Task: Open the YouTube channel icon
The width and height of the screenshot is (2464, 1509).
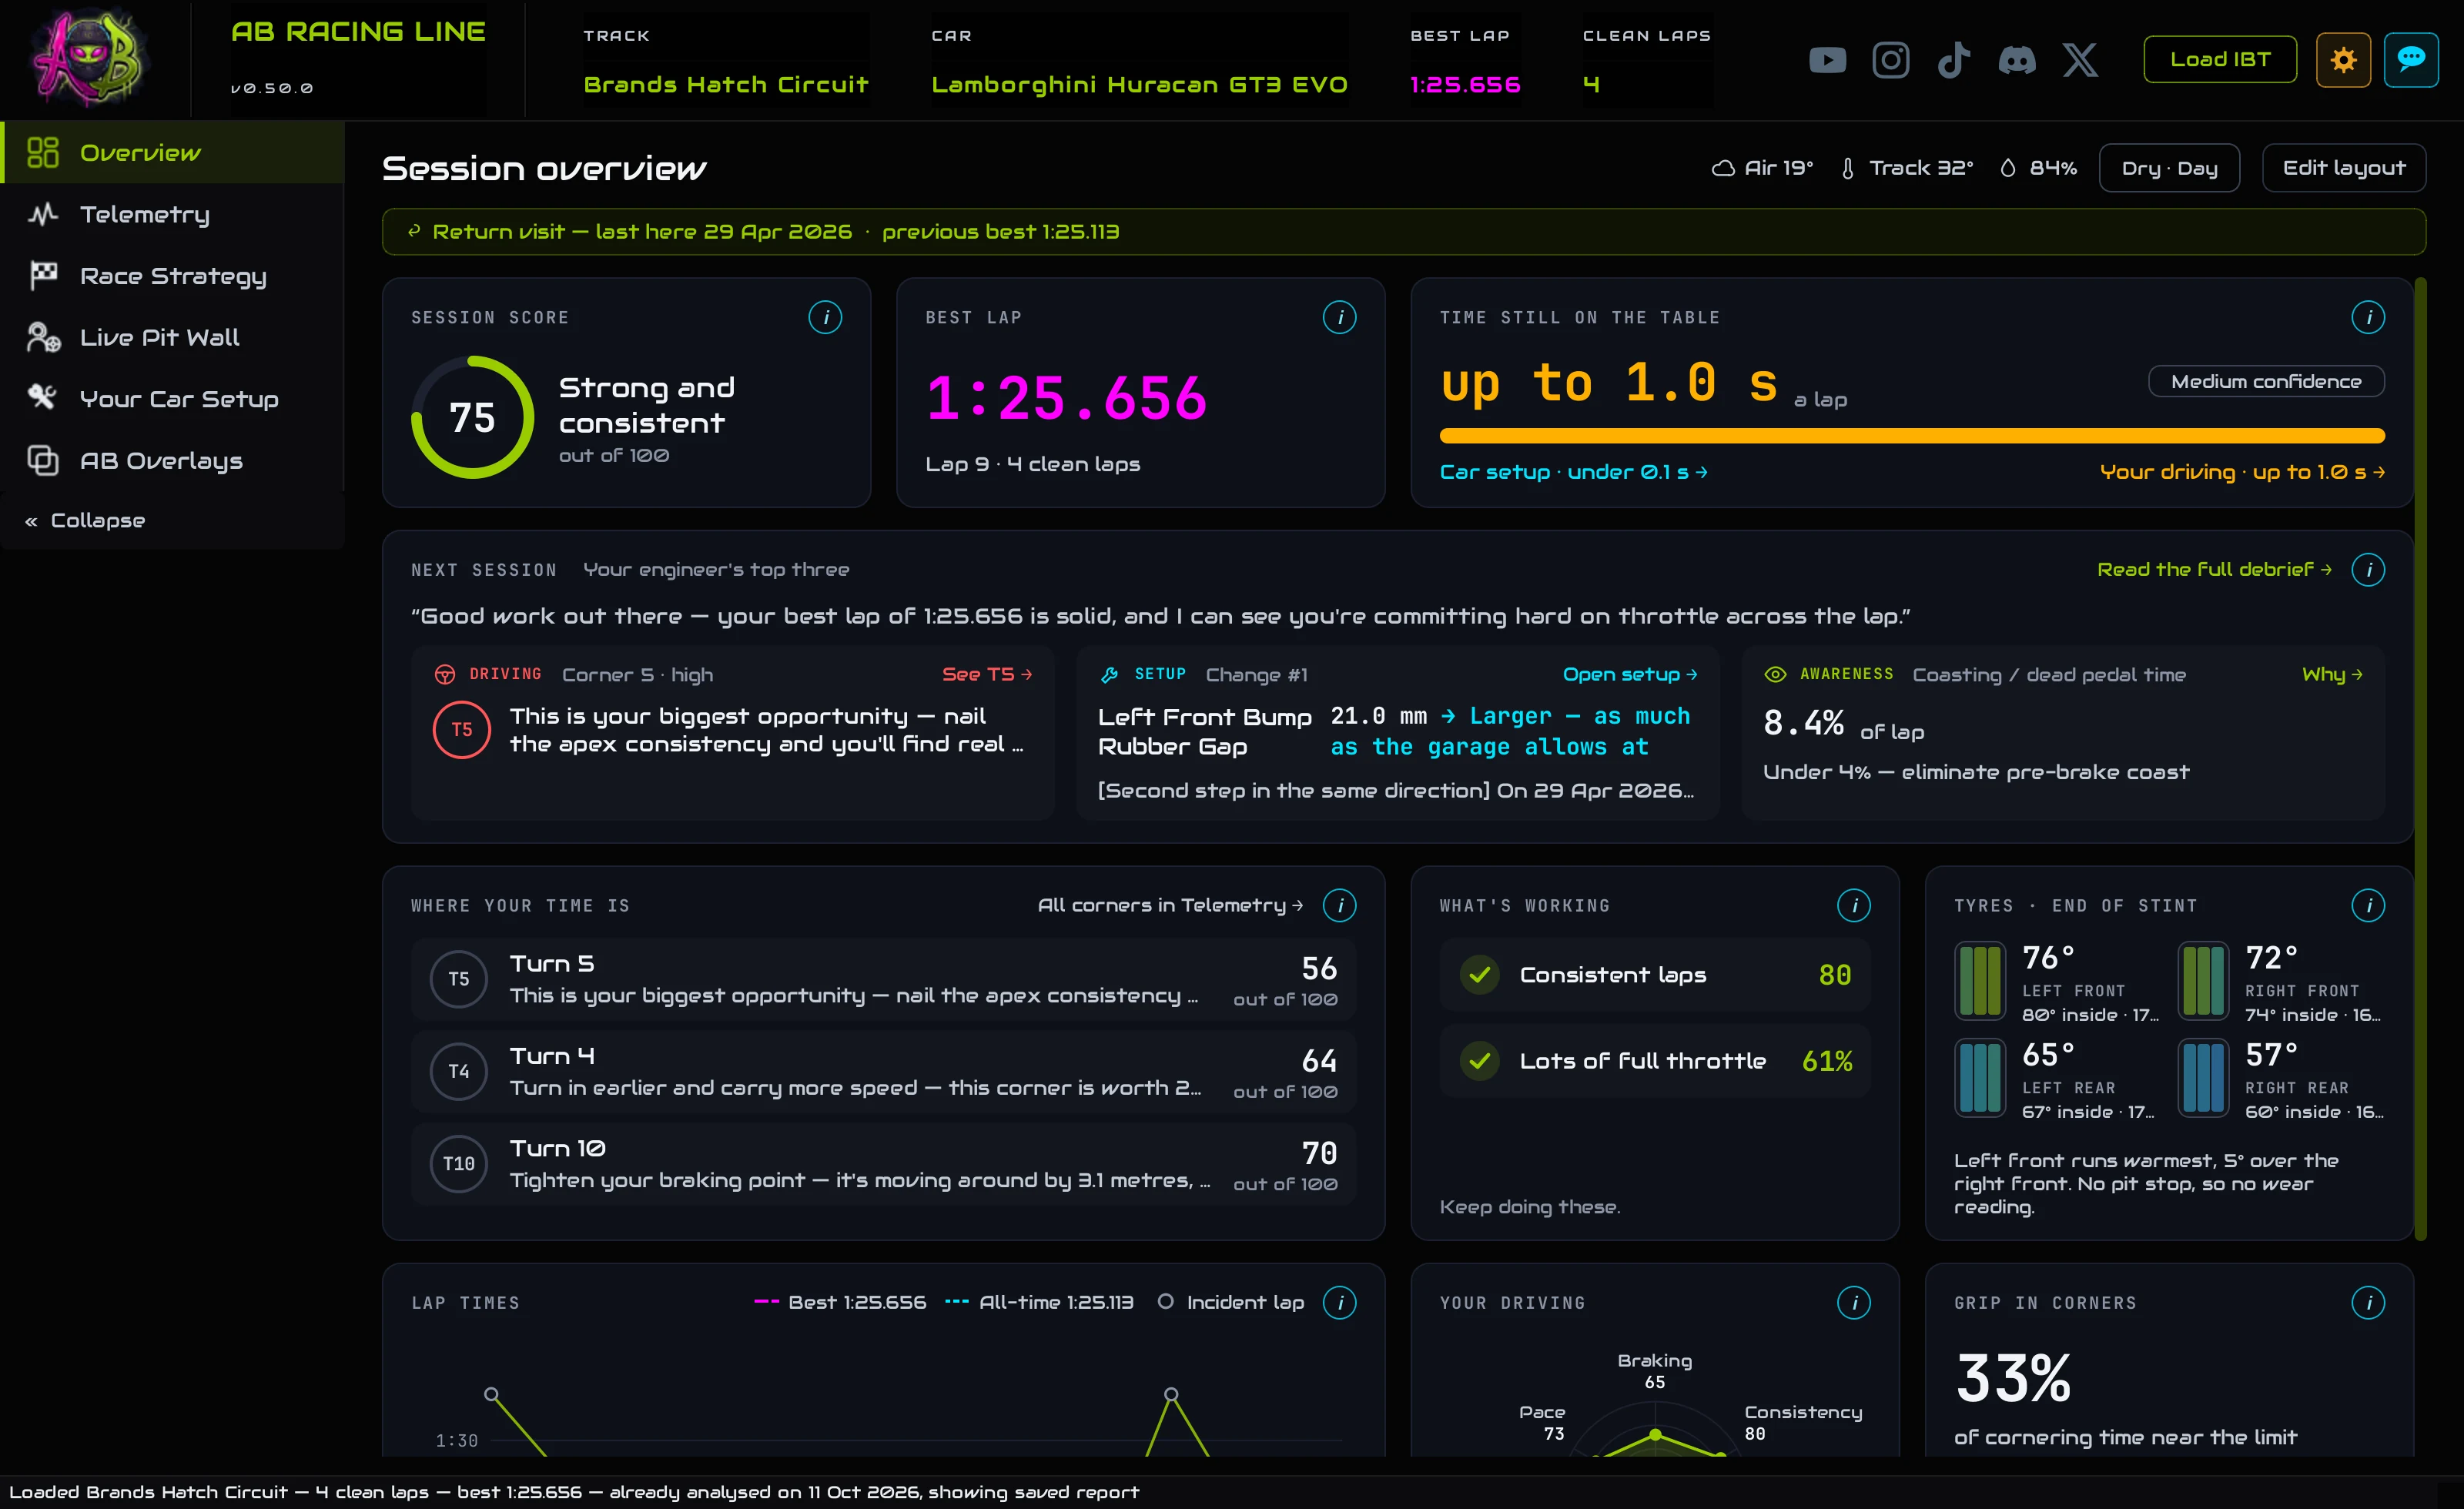Action: [x=1827, y=60]
